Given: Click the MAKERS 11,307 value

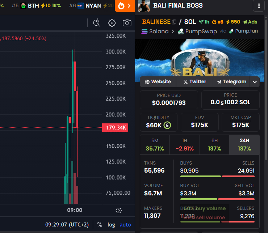Looking at the screenshot, I should point(152,216).
